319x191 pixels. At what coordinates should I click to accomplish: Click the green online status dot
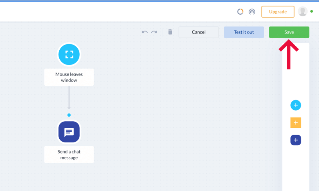pos(312,11)
